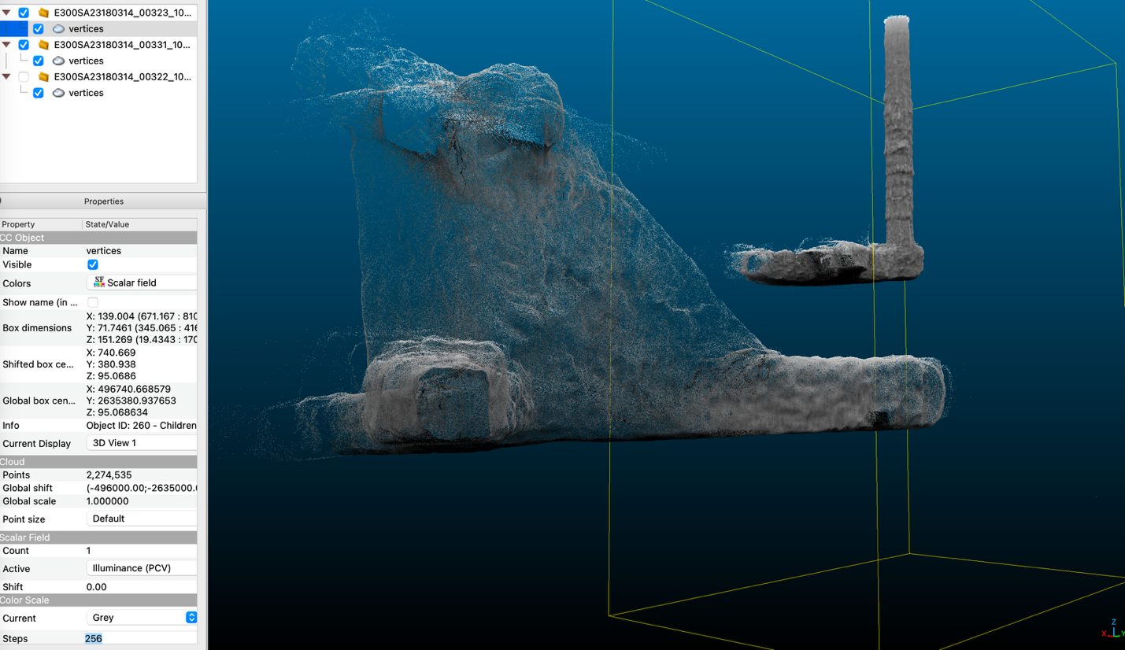
Task: Click the Cloud section header
Action: point(98,462)
